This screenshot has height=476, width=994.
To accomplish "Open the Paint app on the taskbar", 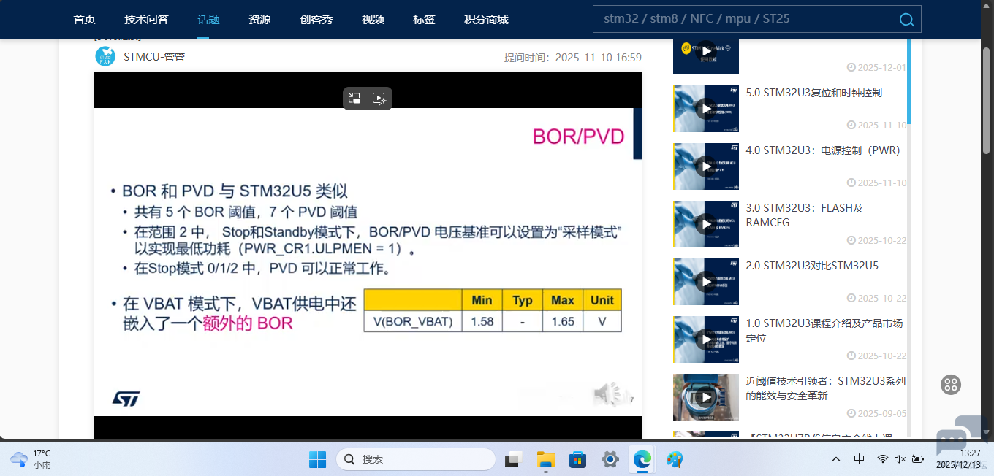I will (675, 459).
